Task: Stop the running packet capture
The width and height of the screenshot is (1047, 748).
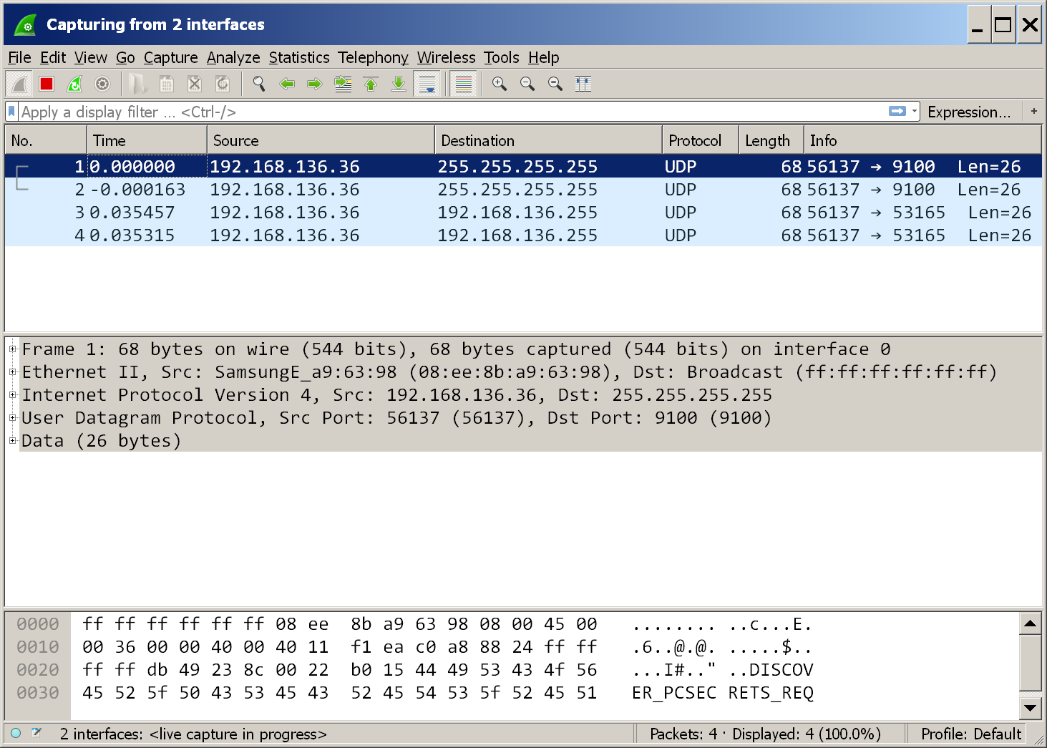Action: [x=47, y=84]
